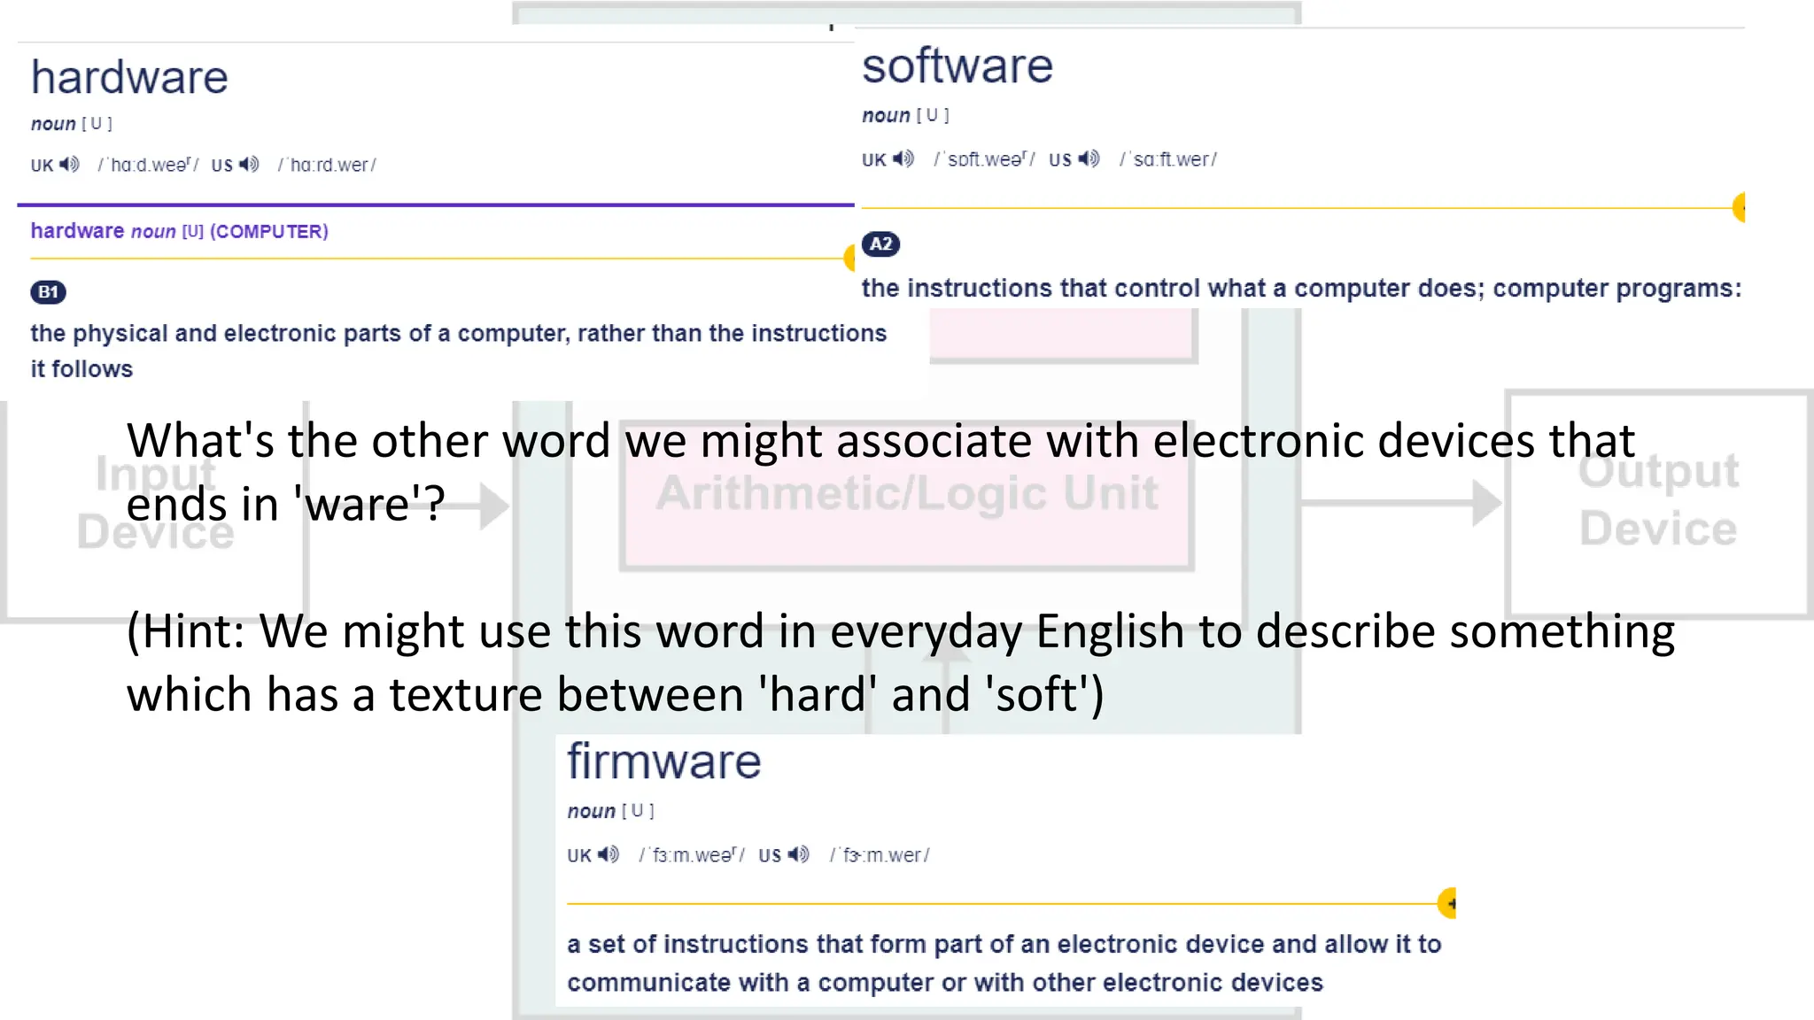Play the US pronunciation of hardware
Image resolution: width=1814 pixels, height=1020 pixels.
click(x=249, y=165)
